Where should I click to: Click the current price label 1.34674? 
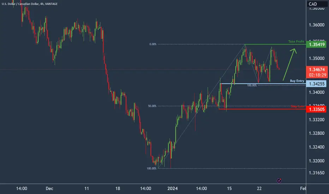[x=317, y=69]
